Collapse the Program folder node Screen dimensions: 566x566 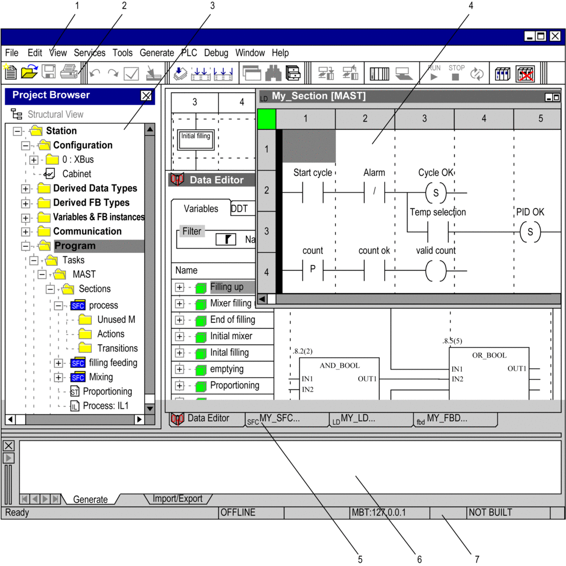[x=26, y=246]
